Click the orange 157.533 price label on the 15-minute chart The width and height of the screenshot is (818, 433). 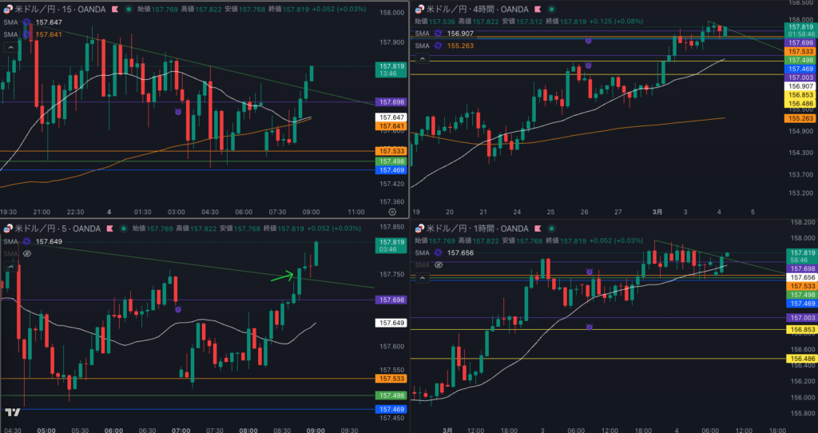point(391,151)
